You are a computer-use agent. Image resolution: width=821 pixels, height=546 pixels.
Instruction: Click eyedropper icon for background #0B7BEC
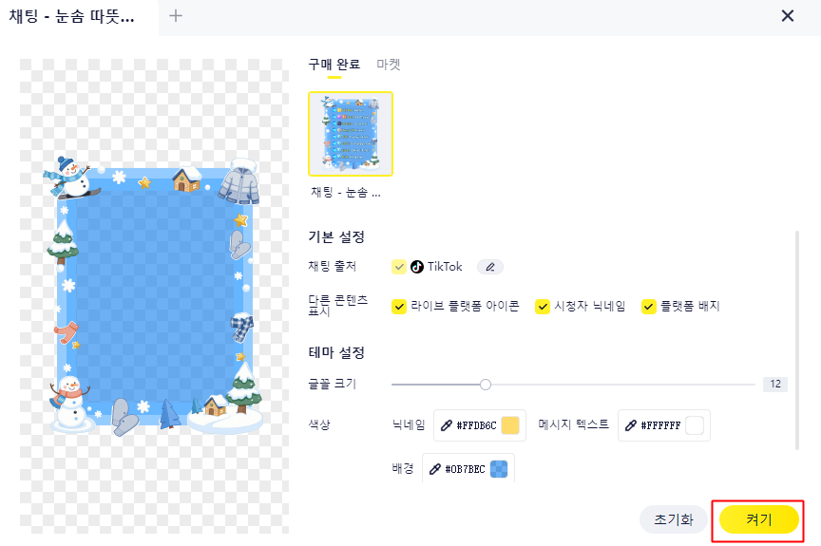coord(434,468)
